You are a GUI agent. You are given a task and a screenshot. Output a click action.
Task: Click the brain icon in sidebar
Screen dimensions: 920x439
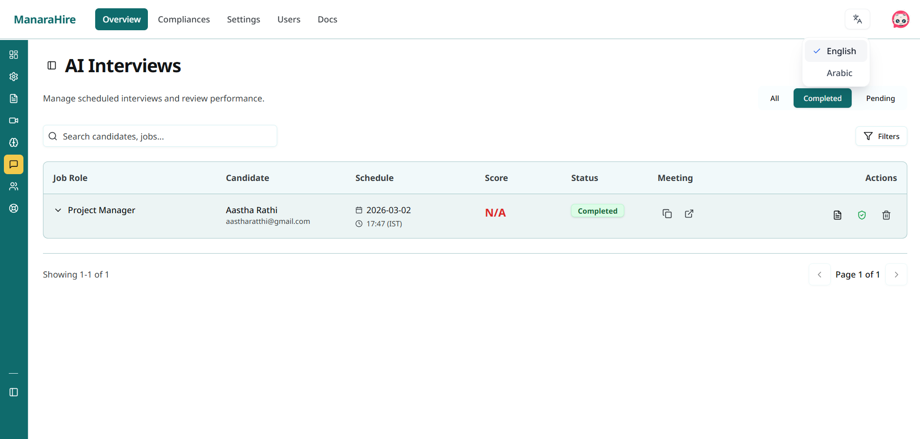(14, 142)
